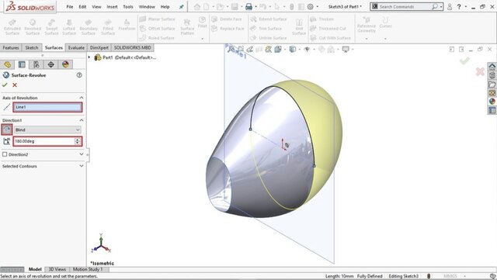Collapse the Axis of Revolution section
Image resolution: width=497 pixels, height=280 pixels.
82,98
